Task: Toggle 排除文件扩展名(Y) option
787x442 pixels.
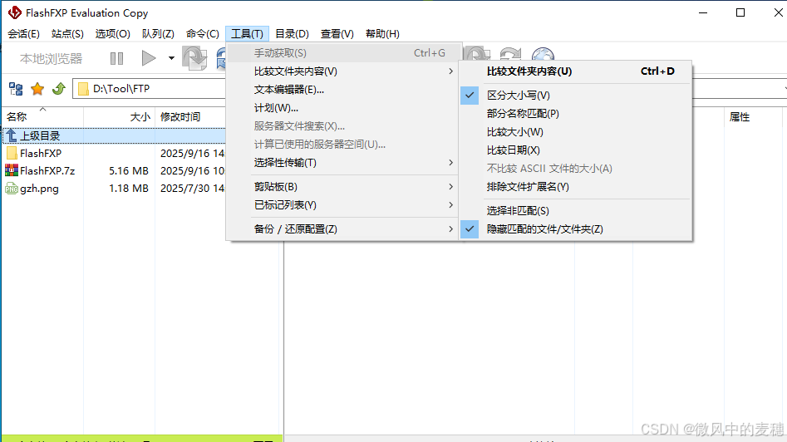Action: pyautogui.click(x=575, y=187)
